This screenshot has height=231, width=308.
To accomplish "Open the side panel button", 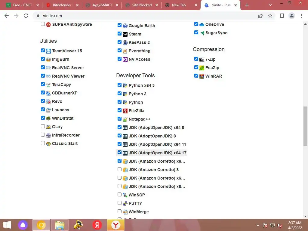I will pos(282,16).
